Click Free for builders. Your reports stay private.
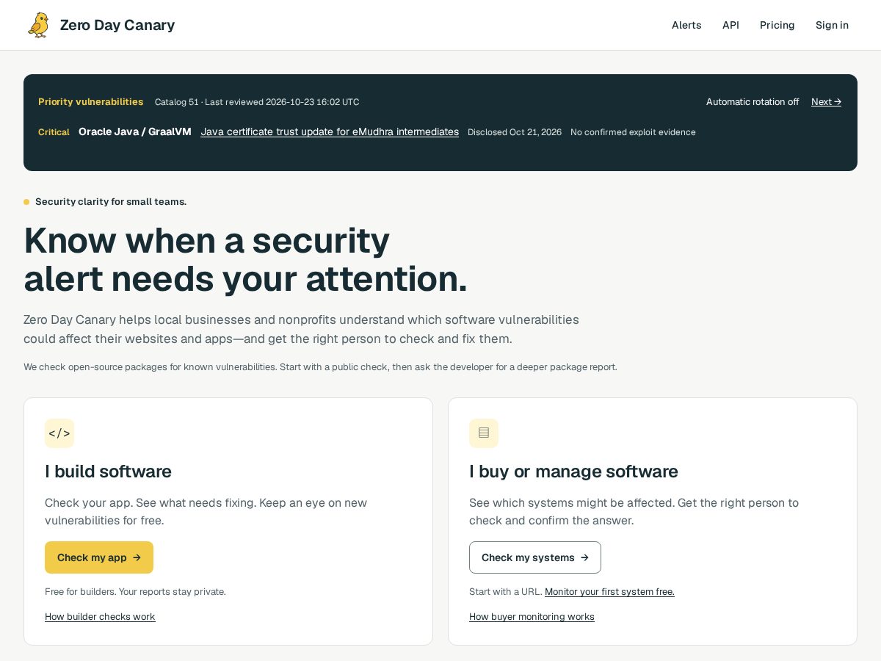 135,592
